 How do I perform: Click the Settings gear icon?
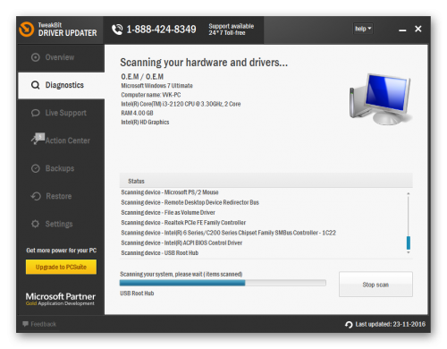point(36,224)
